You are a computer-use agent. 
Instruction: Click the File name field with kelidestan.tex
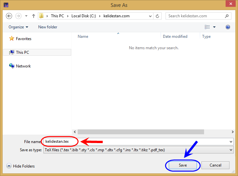pos(138,142)
